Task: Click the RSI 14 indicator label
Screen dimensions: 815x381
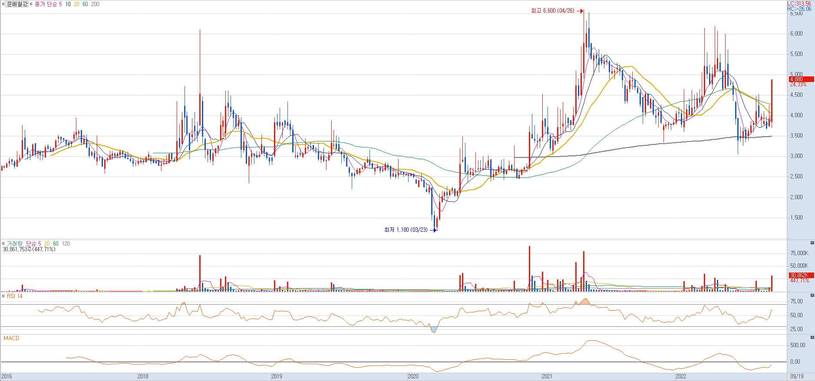Action: [15, 296]
